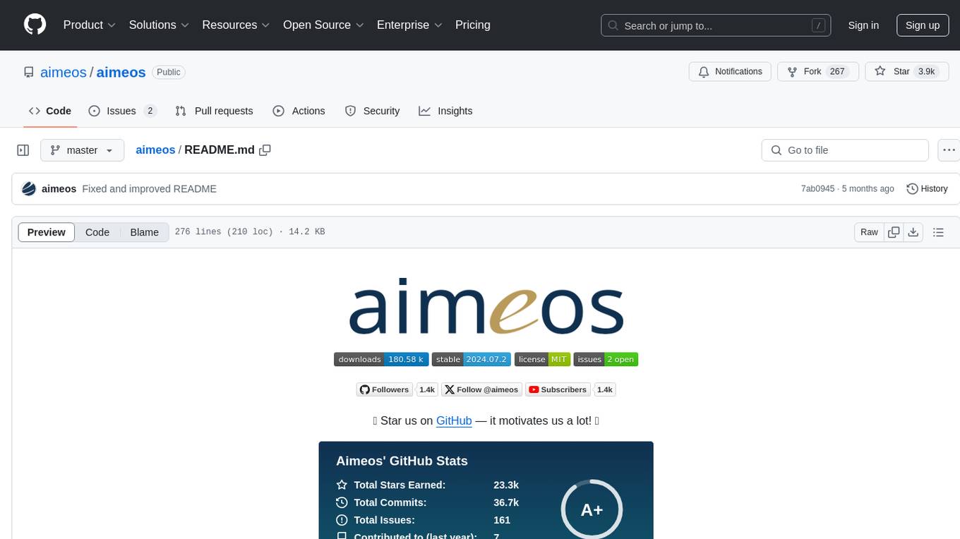
Task: Switch to the Issues tab
Action: point(122,111)
